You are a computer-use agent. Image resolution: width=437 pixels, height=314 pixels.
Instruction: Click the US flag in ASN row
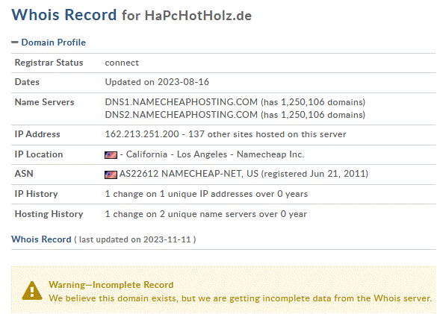(x=111, y=175)
